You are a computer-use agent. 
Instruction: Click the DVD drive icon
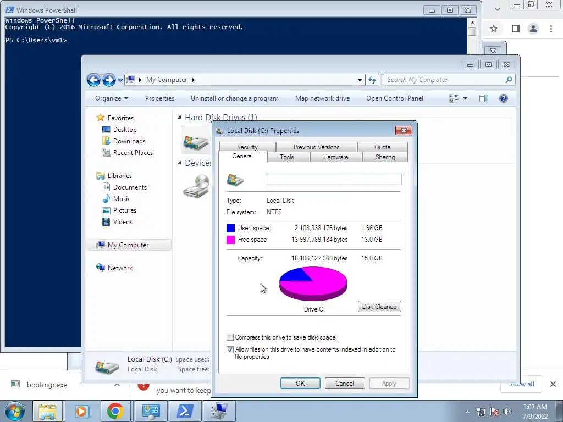[x=196, y=186]
